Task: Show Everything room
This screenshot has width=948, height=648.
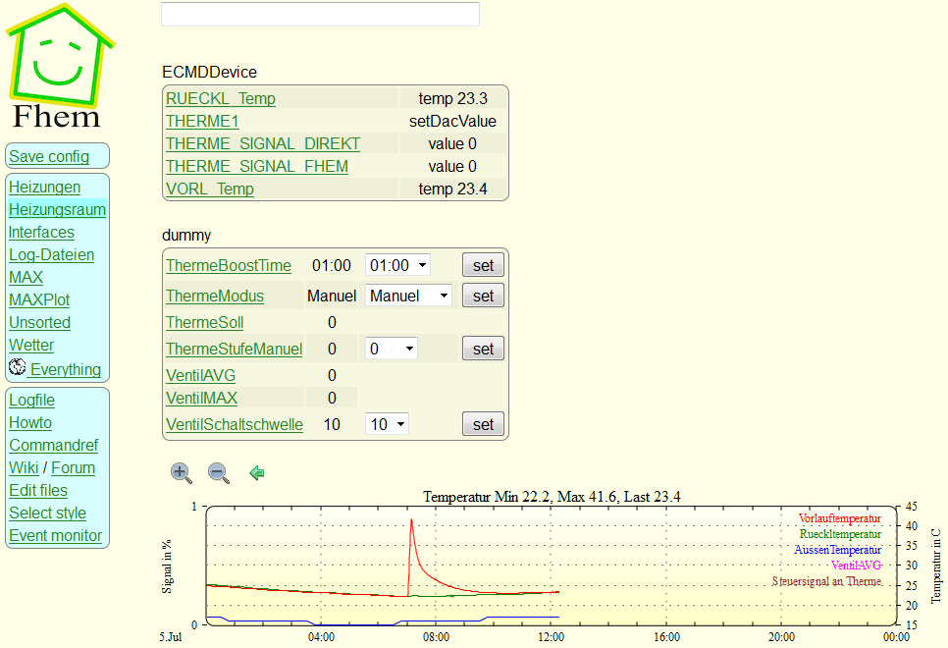Action: point(66,370)
